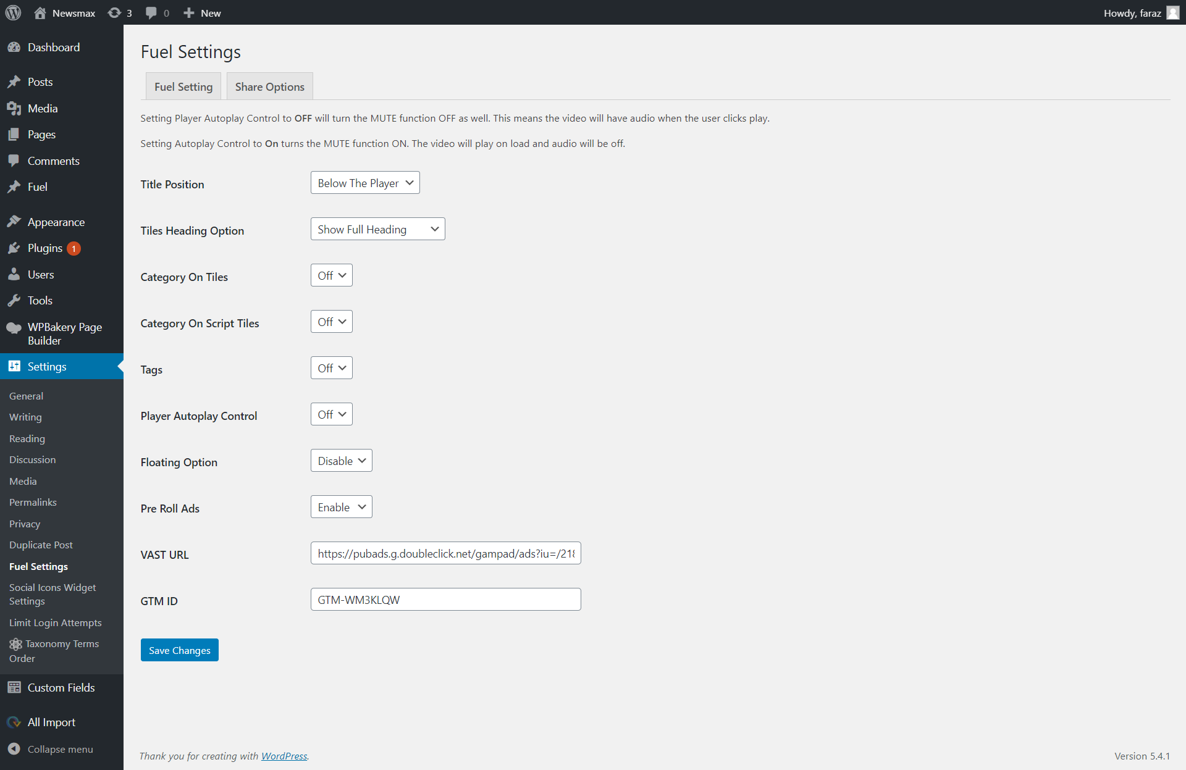Click the WordPress logo icon
Screen dimensions: 1186x770
point(13,12)
